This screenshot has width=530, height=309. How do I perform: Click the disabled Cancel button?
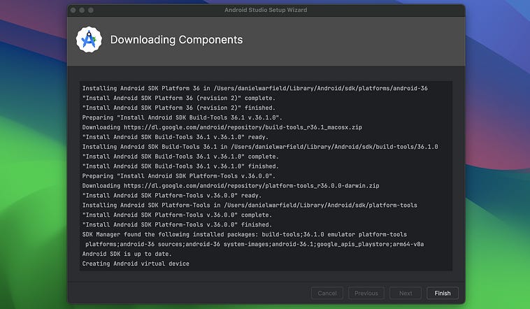[327, 293]
